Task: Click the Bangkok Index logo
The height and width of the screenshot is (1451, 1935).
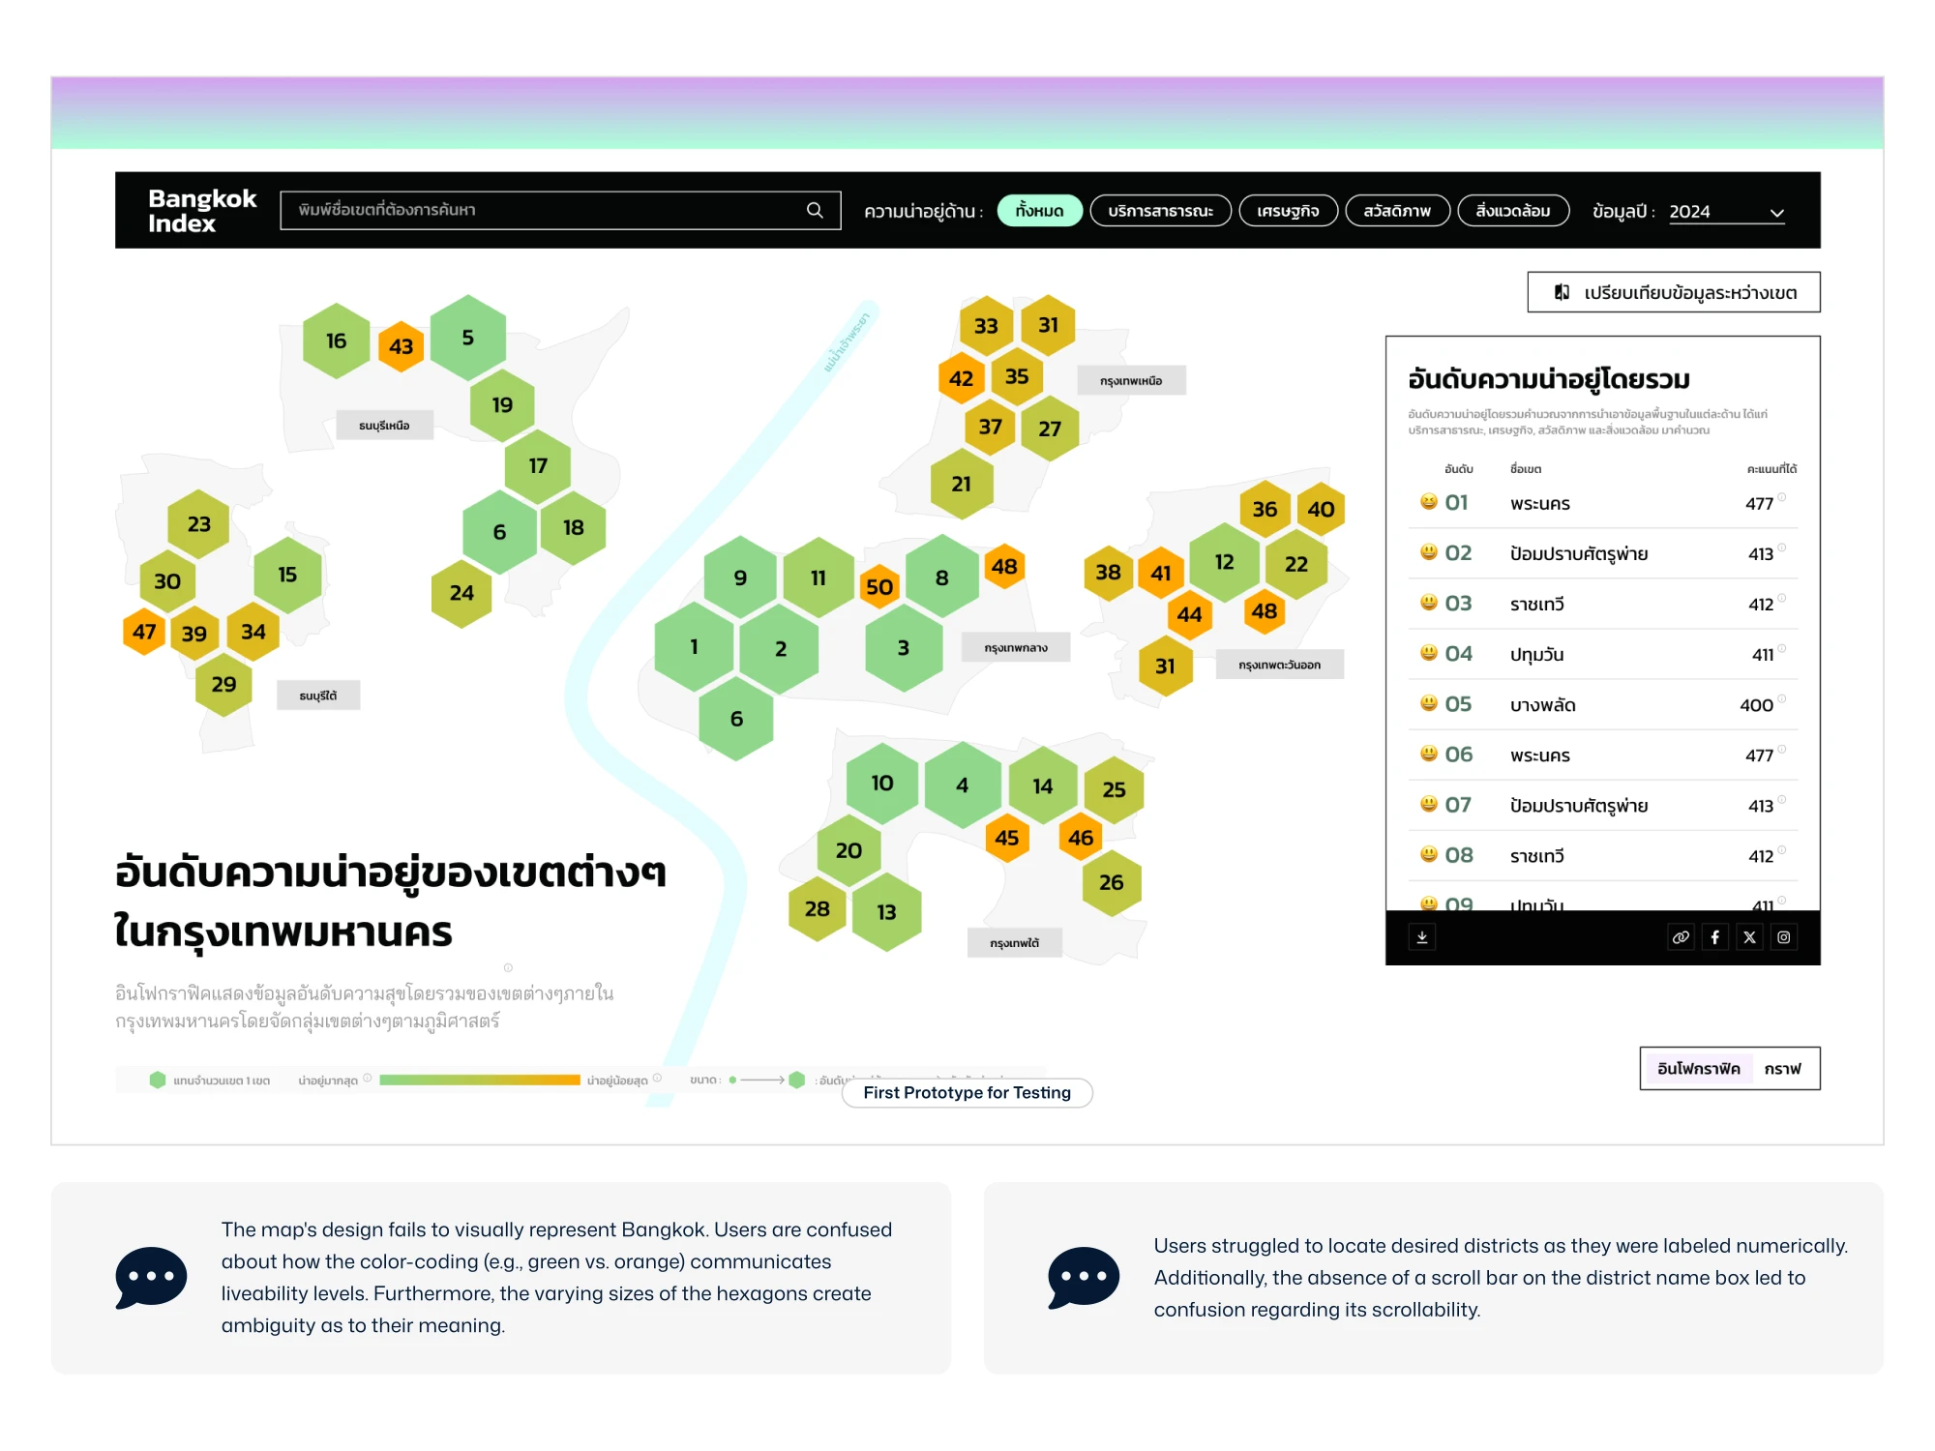Action: point(202,211)
